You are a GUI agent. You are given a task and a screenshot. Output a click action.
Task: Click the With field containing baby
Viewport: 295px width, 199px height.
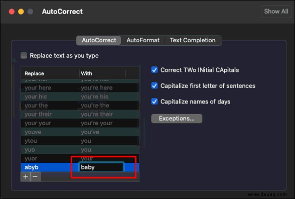click(x=101, y=167)
